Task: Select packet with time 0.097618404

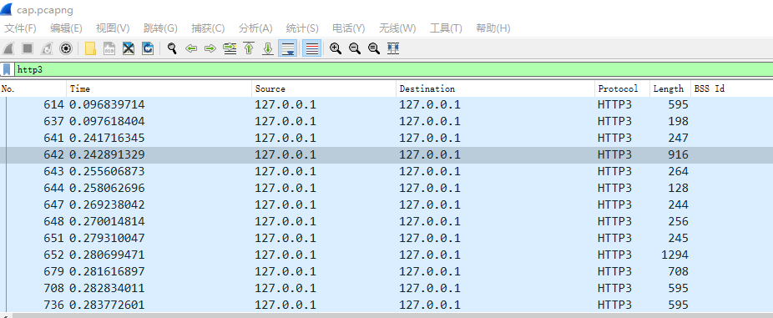Action: click(x=386, y=121)
